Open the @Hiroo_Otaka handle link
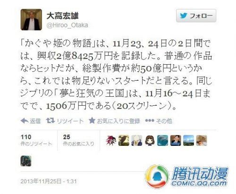236x194 pixels. coord(67,25)
